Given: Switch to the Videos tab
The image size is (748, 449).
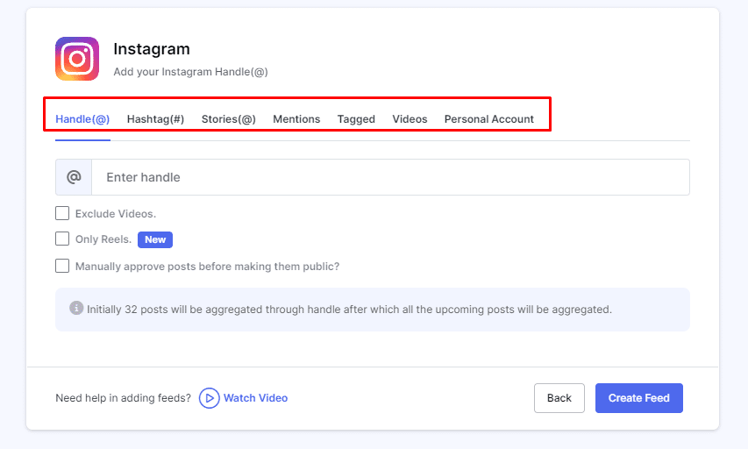Looking at the screenshot, I should click(x=410, y=119).
